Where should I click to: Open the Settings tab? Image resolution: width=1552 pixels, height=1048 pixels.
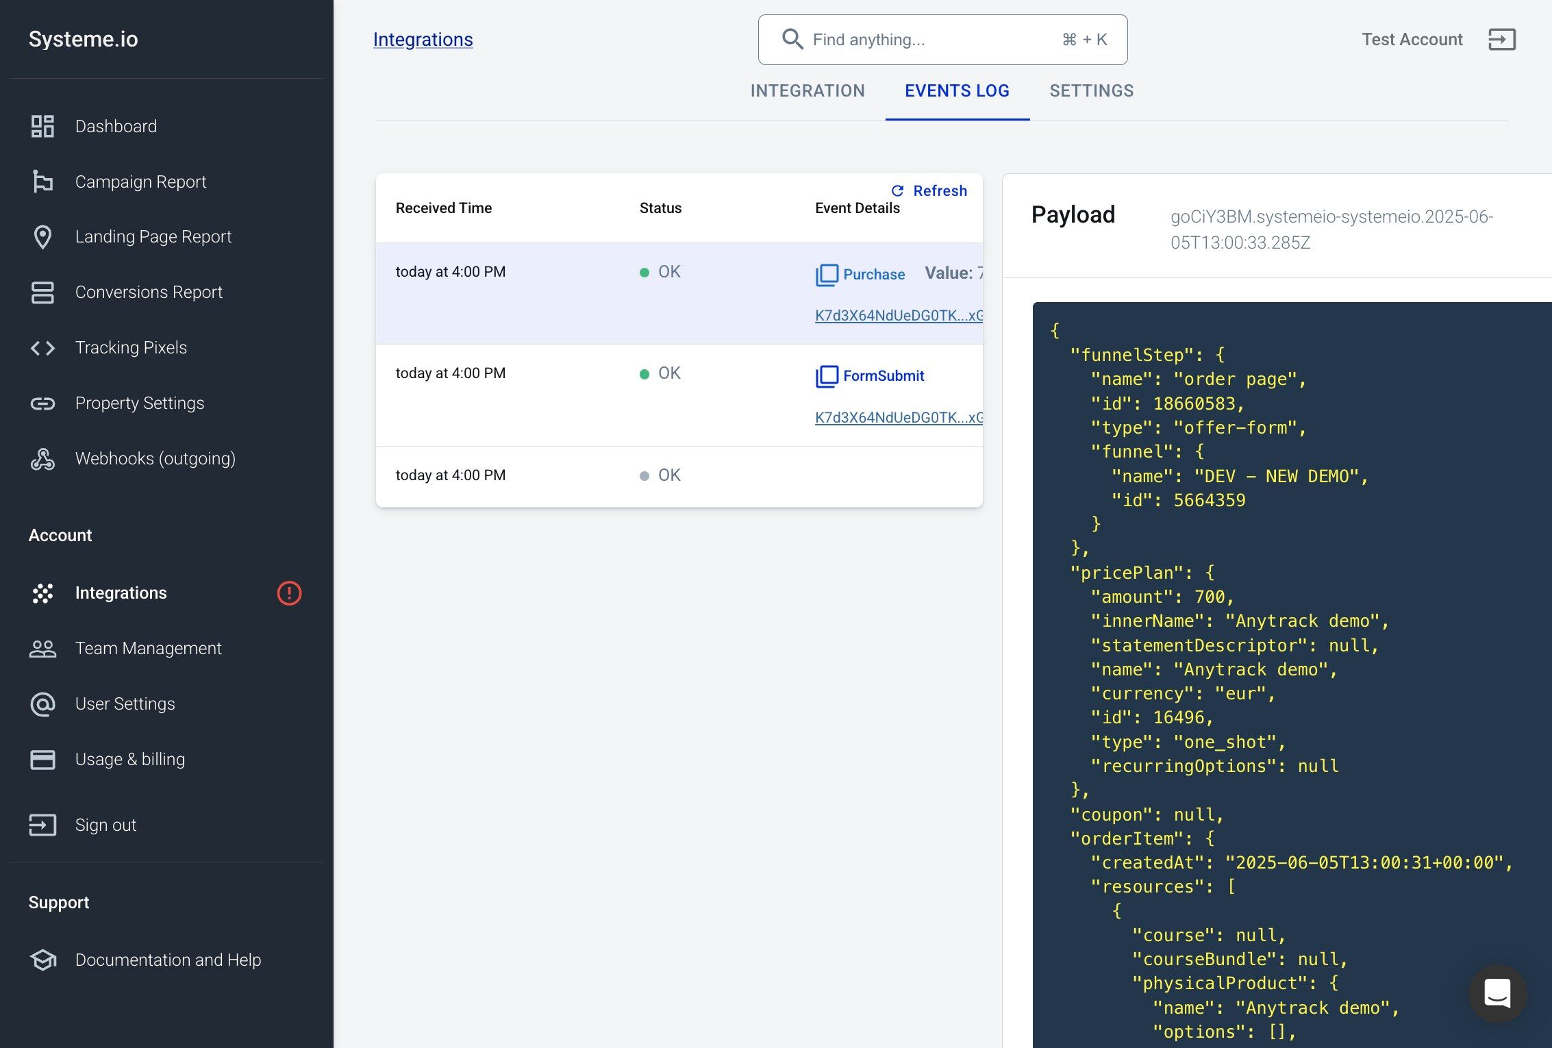1091,90
